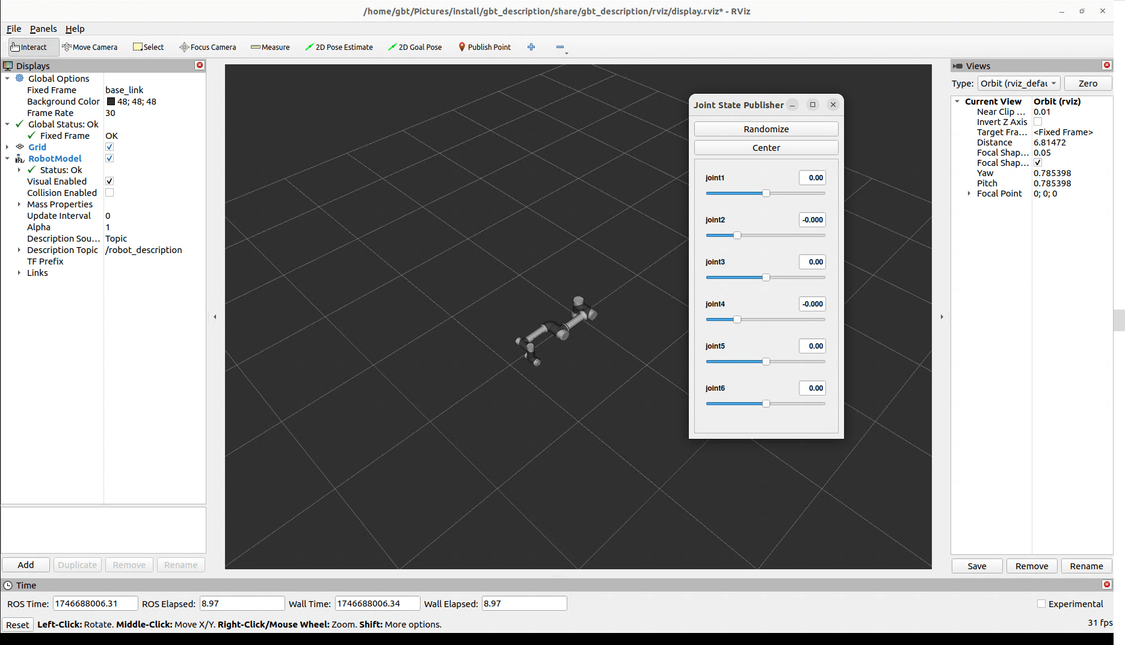
Task: Click the joint1 slider handle
Action: pyautogui.click(x=766, y=194)
